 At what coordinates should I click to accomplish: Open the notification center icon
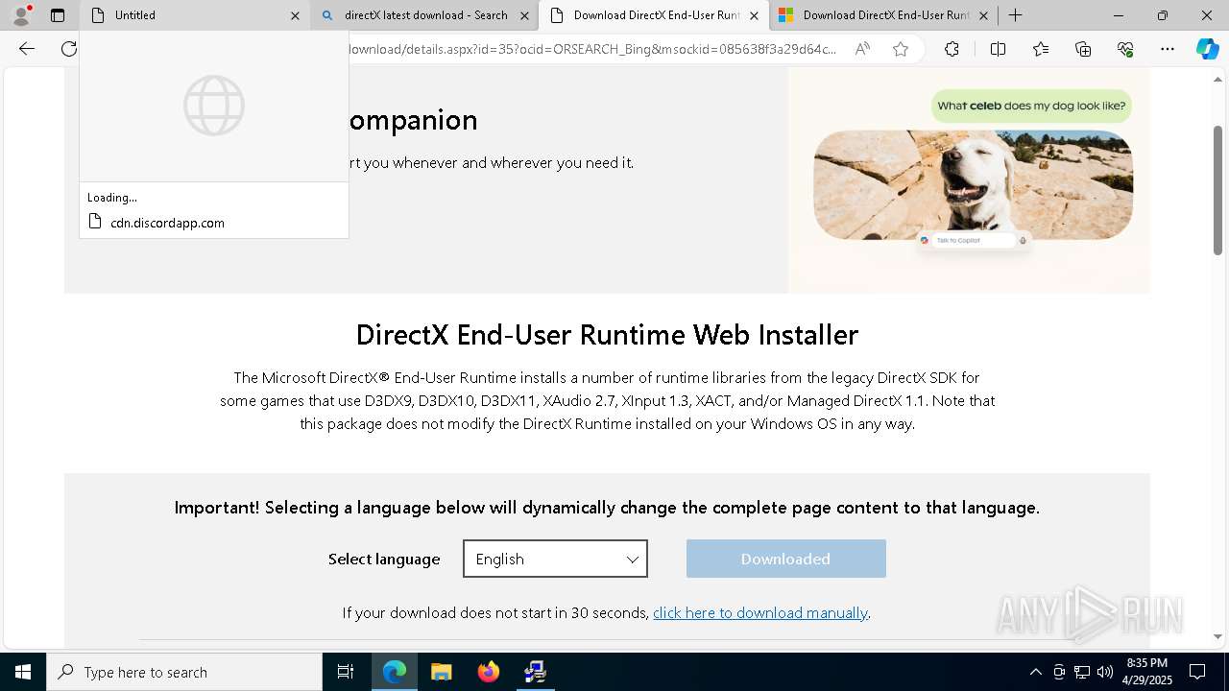tap(1197, 672)
